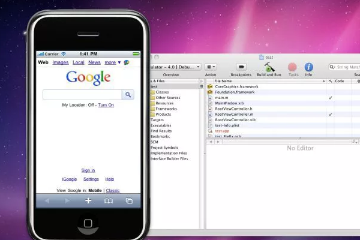Screen dimensions: 360x240
Task: Open Safari's bookmarks book icon
Action: [109, 201]
